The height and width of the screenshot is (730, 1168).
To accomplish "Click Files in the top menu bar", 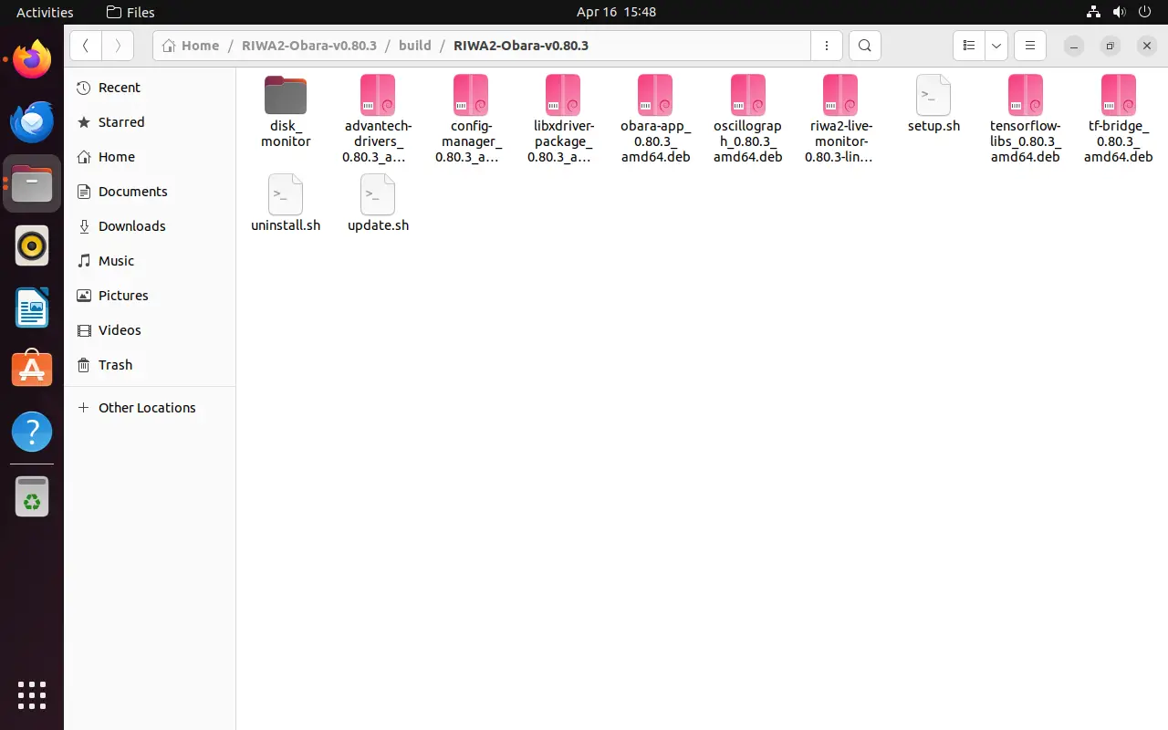I will coord(130,12).
